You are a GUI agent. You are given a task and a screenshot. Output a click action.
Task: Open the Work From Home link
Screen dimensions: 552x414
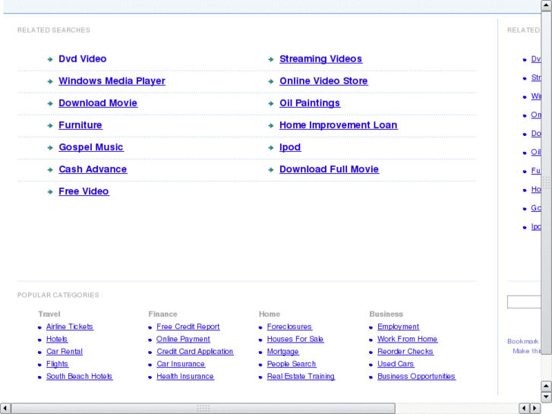click(x=407, y=339)
